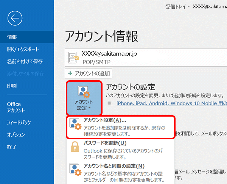Click the back arrow circle icon
The height and width of the screenshot is (184, 227).
coord(15,18)
